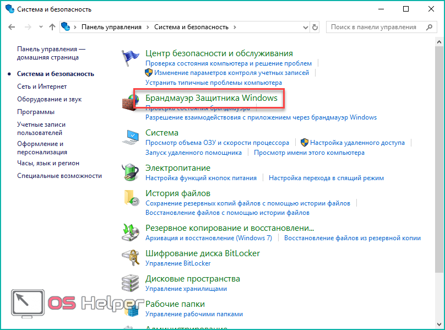Click the magnifier search icon

coord(430,27)
